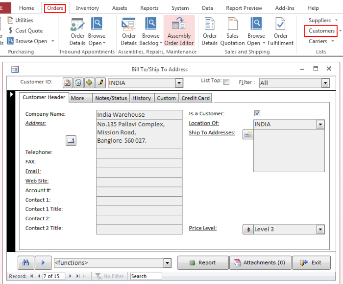Open Inbound Appointments Order Details
Image resolution: width=343 pixels, height=284 pixels.
pyautogui.click(x=77, y=31)
